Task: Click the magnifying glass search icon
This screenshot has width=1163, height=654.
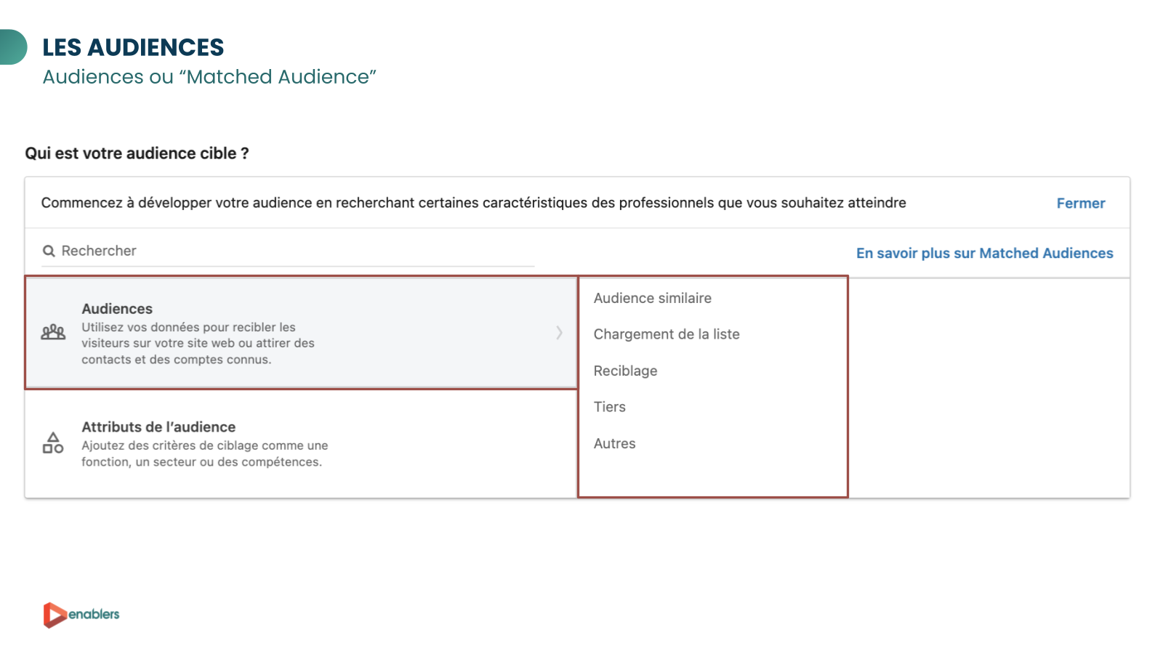Action: pos(49,251)
